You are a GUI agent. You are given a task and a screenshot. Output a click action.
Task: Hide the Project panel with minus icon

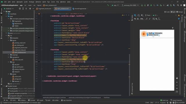[33, 9]
